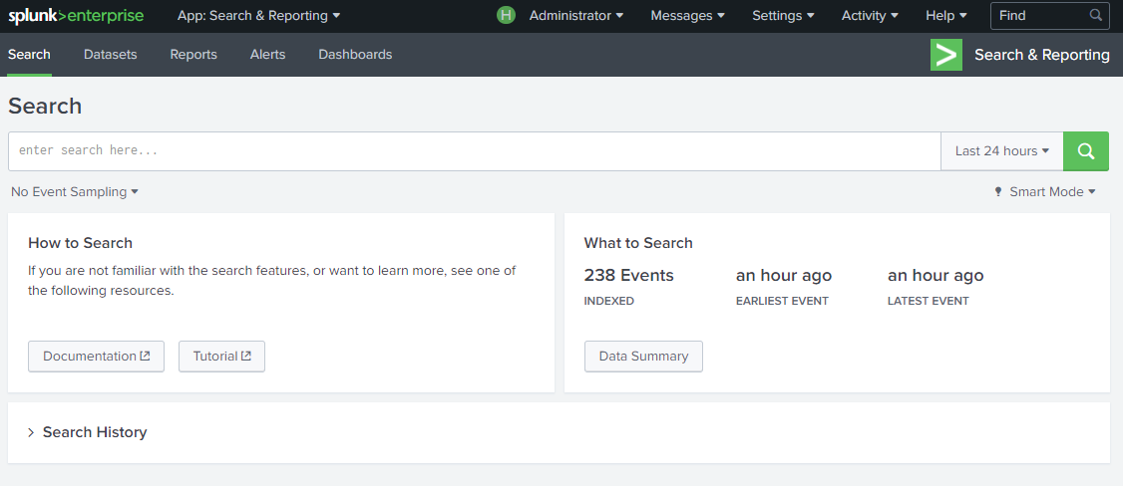This screenshot has height=486, width=1123.
Task: Switch to the Datasets tab
Action: [x=111, y=55]
